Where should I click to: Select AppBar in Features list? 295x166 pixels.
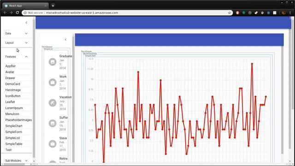pyautogui.click(x=10, y=66)
